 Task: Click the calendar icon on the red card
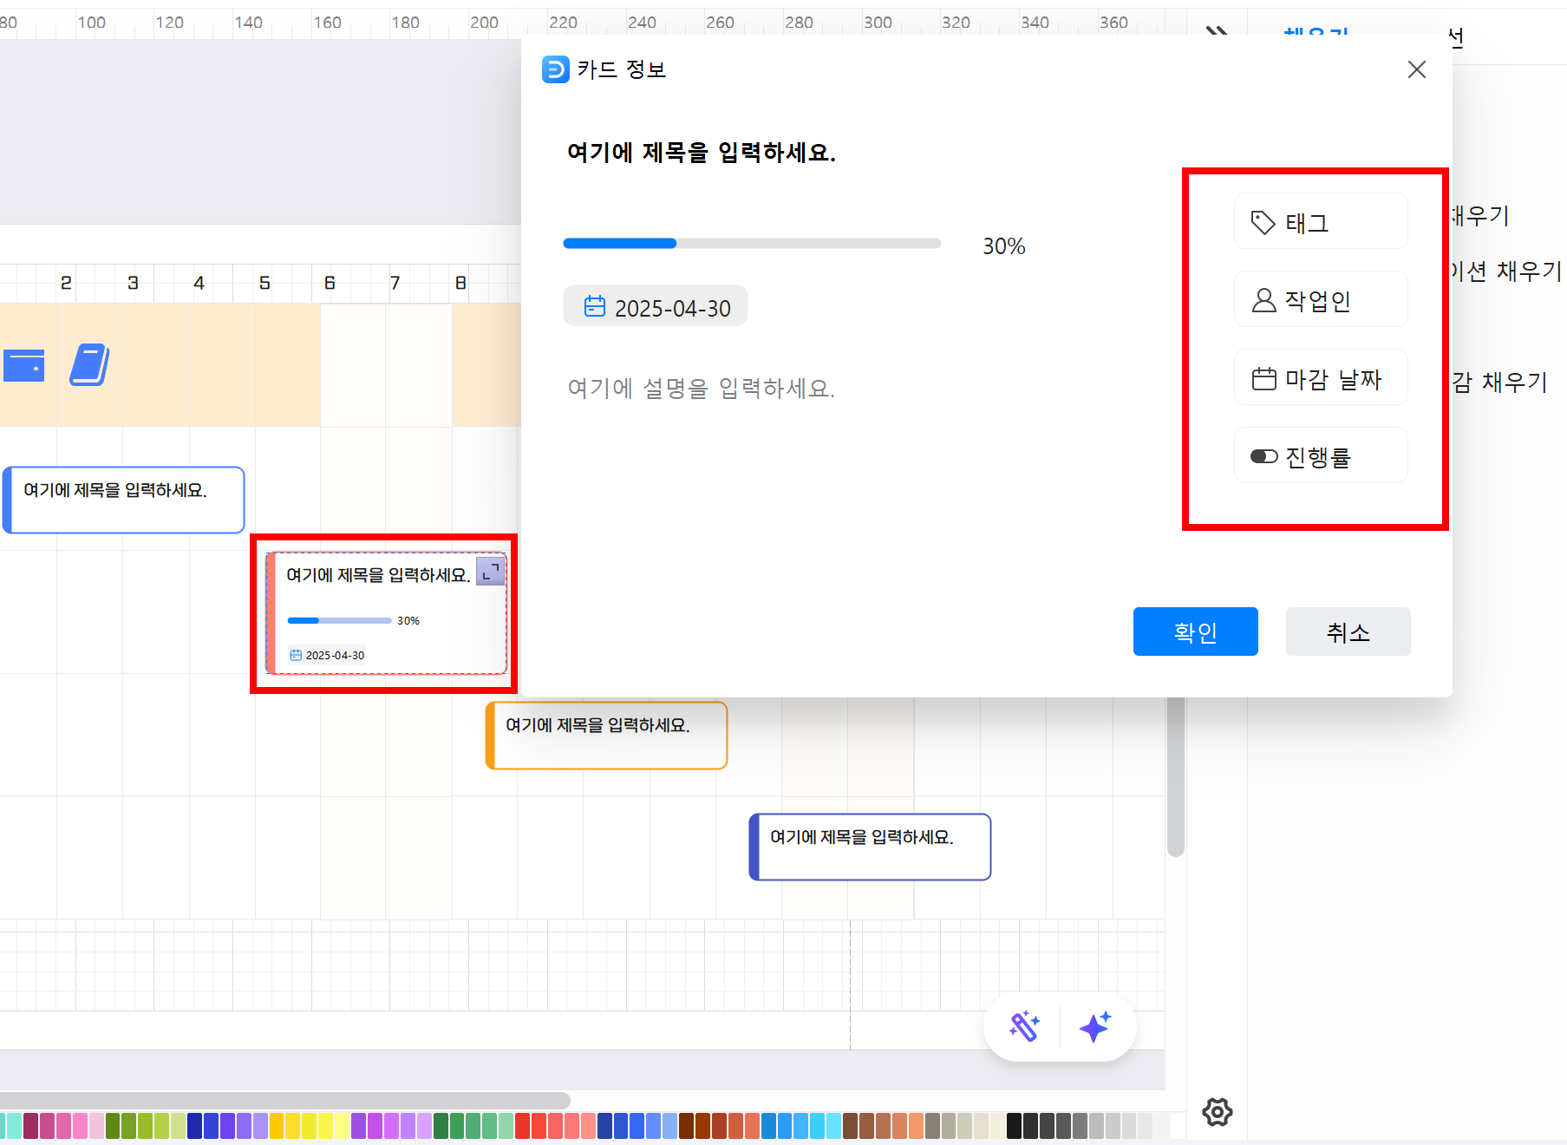pos(296,655)
